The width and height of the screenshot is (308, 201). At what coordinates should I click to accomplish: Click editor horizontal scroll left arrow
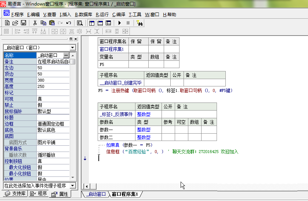pyautogui.click(x=87, y=186)
